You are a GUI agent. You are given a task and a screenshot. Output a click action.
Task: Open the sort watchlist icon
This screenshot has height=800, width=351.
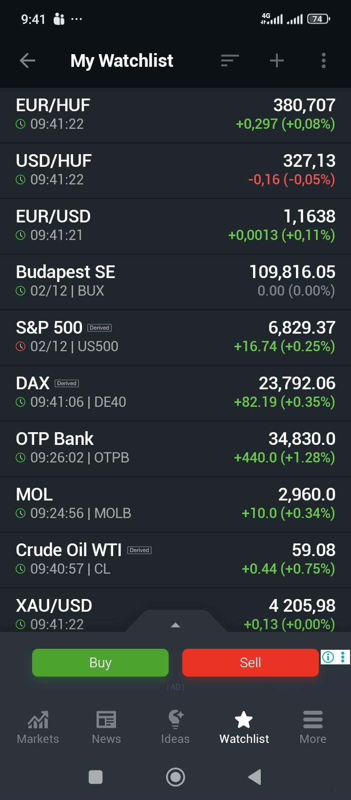click(230, 60)
